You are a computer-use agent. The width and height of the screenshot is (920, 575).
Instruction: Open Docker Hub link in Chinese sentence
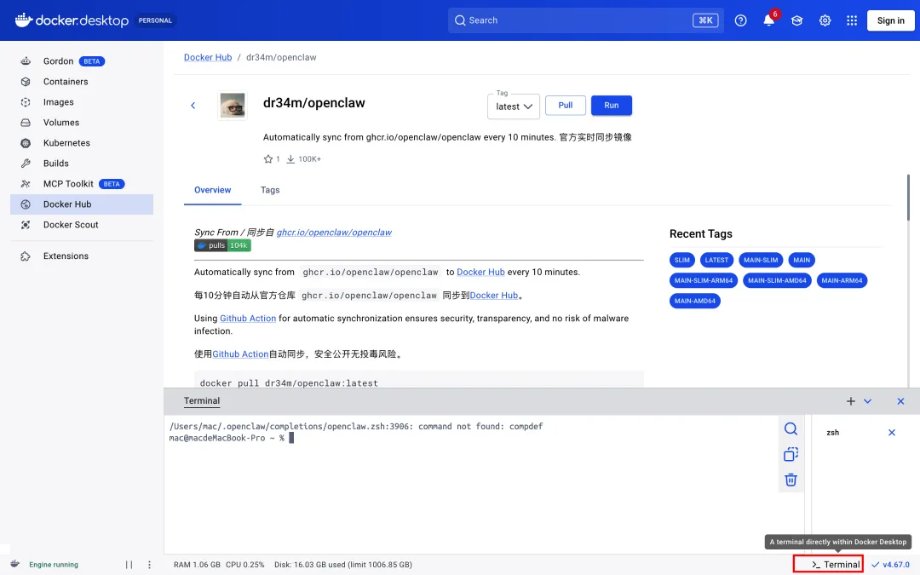(494, 295)
